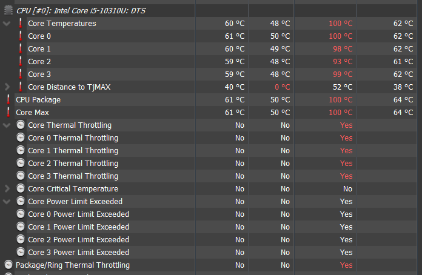422x275 pixels.
Task: Click the thermometer icon for Core Max
Action: click(8, 113)
